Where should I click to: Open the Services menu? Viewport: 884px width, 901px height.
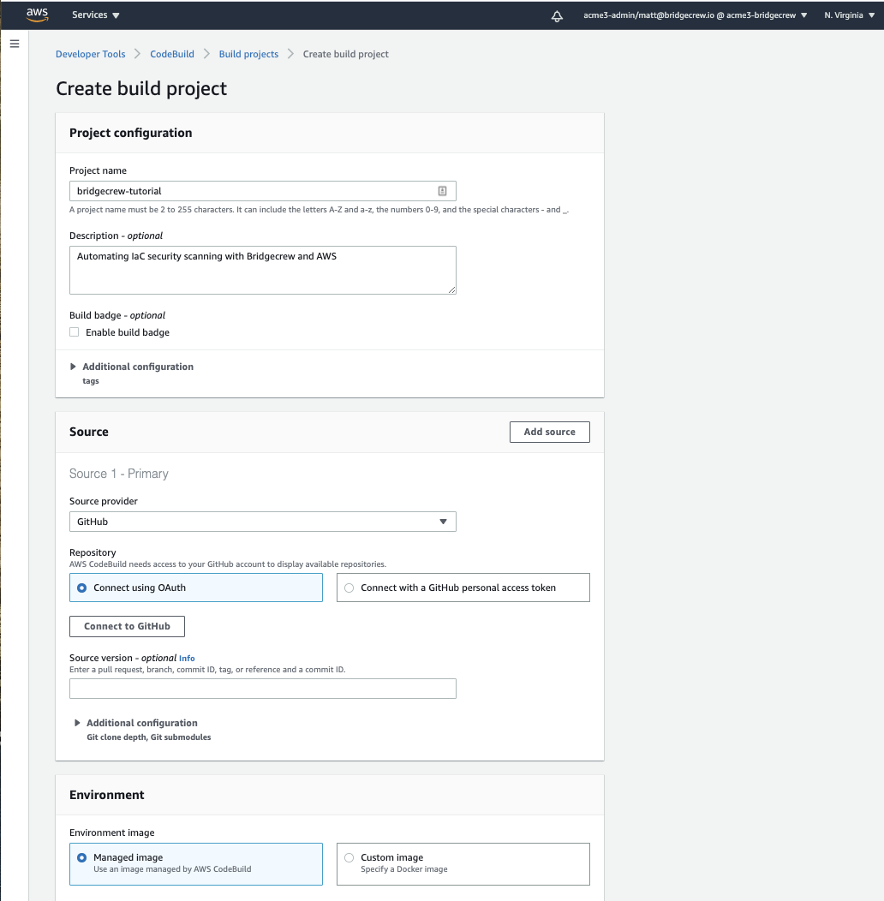(x=95, y=15)
